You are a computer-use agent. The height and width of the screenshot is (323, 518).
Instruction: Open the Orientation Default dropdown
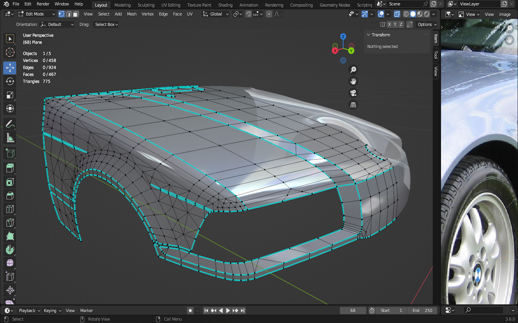pos(57,24)
